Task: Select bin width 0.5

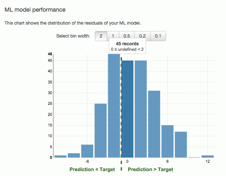Action: pos(127,36)
